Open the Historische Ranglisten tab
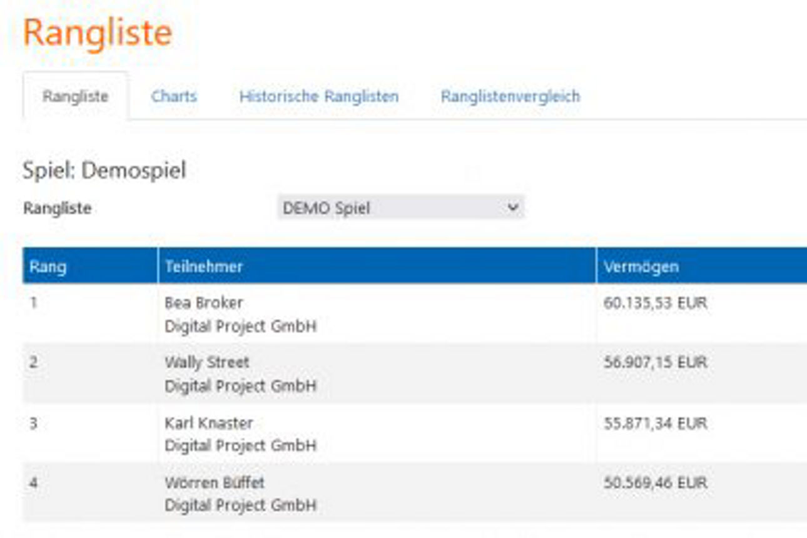Image resolution: width=807 pixels, height=538 pixels. click(320, 96)
